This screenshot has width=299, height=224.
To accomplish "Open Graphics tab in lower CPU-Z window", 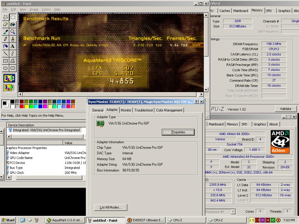I will pyautogui.click(x=260, y=124).
